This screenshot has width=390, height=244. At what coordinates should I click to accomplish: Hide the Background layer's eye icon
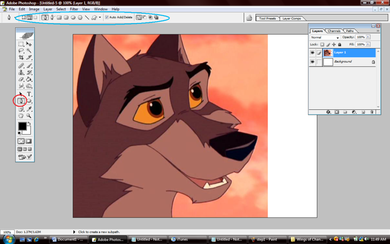[x=312, y=62]
